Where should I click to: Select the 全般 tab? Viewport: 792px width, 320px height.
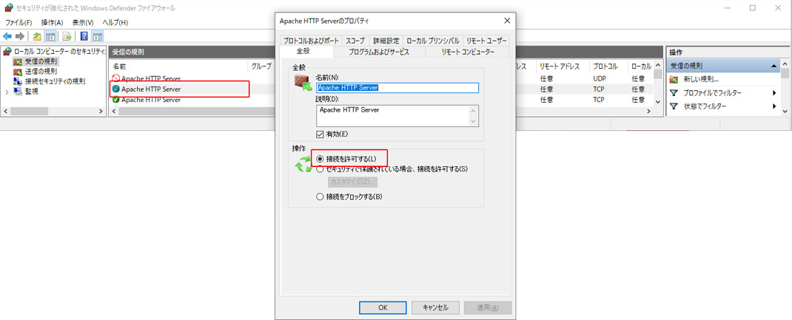(x=306, y=52)
